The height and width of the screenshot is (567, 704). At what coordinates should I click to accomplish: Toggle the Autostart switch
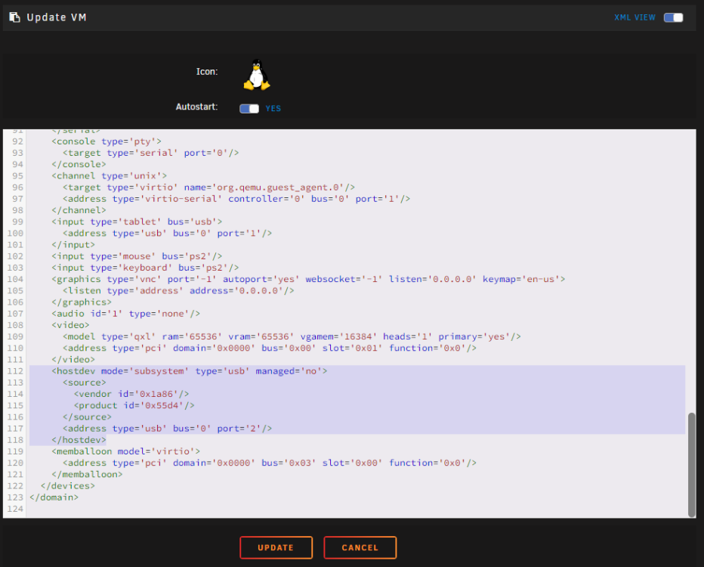pos(249,109)
